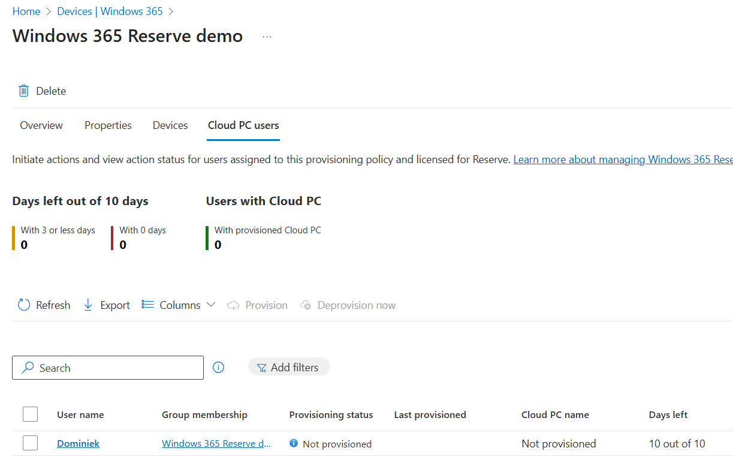
Task: Click the Delete trash can icon
Action: coord(24,91)
